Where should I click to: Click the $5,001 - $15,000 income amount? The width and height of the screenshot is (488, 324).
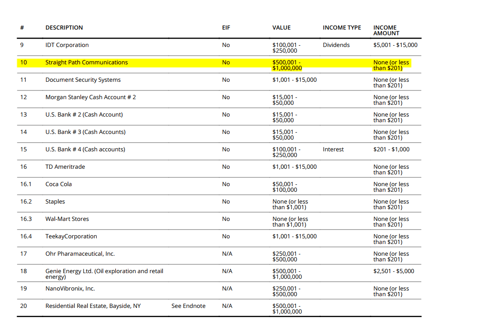(x=395, y=45)
